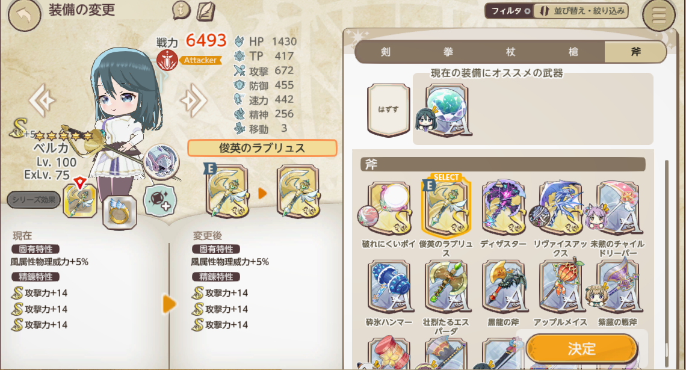The width and height of the screenshot is (686, 370).
Task: Select the equipped ring accessory slot
Action: [x=119, y=212]
